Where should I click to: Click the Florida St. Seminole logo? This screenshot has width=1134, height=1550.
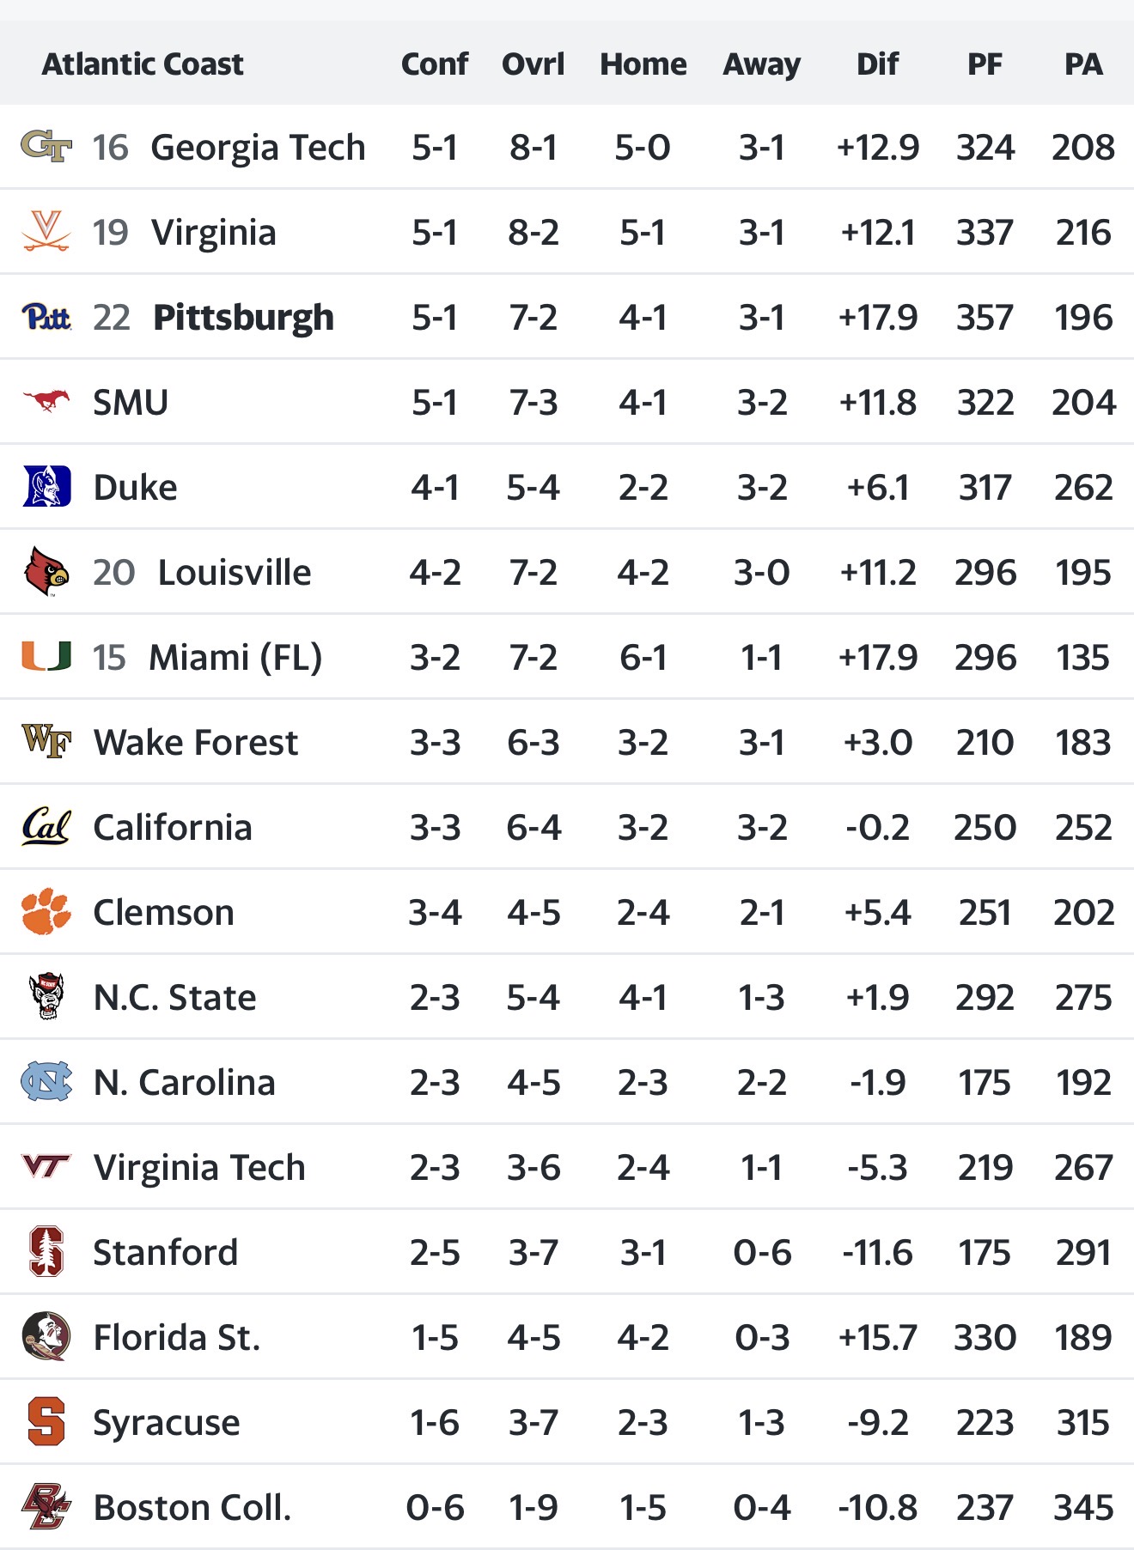(x=46, y=1337)
